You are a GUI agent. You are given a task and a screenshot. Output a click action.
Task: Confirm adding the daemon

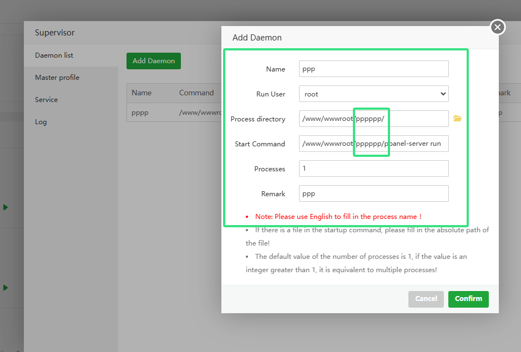[468, 299]
